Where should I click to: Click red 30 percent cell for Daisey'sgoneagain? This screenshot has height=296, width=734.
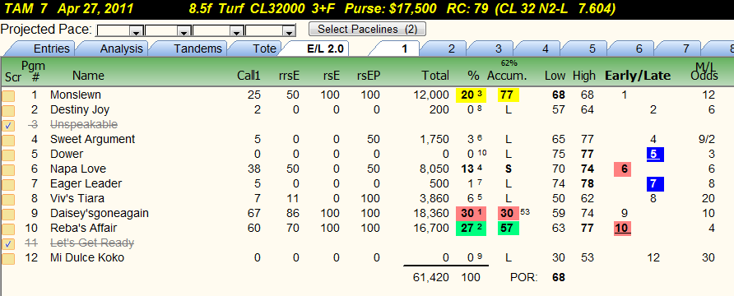[x=472, y=213]
